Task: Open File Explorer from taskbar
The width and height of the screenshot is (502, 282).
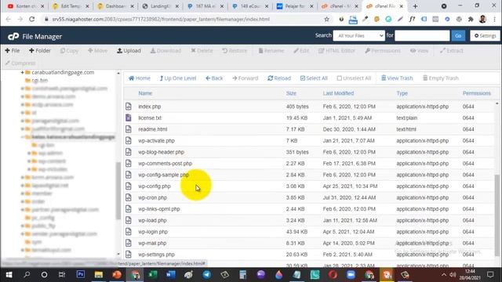Action: point(99,275)
